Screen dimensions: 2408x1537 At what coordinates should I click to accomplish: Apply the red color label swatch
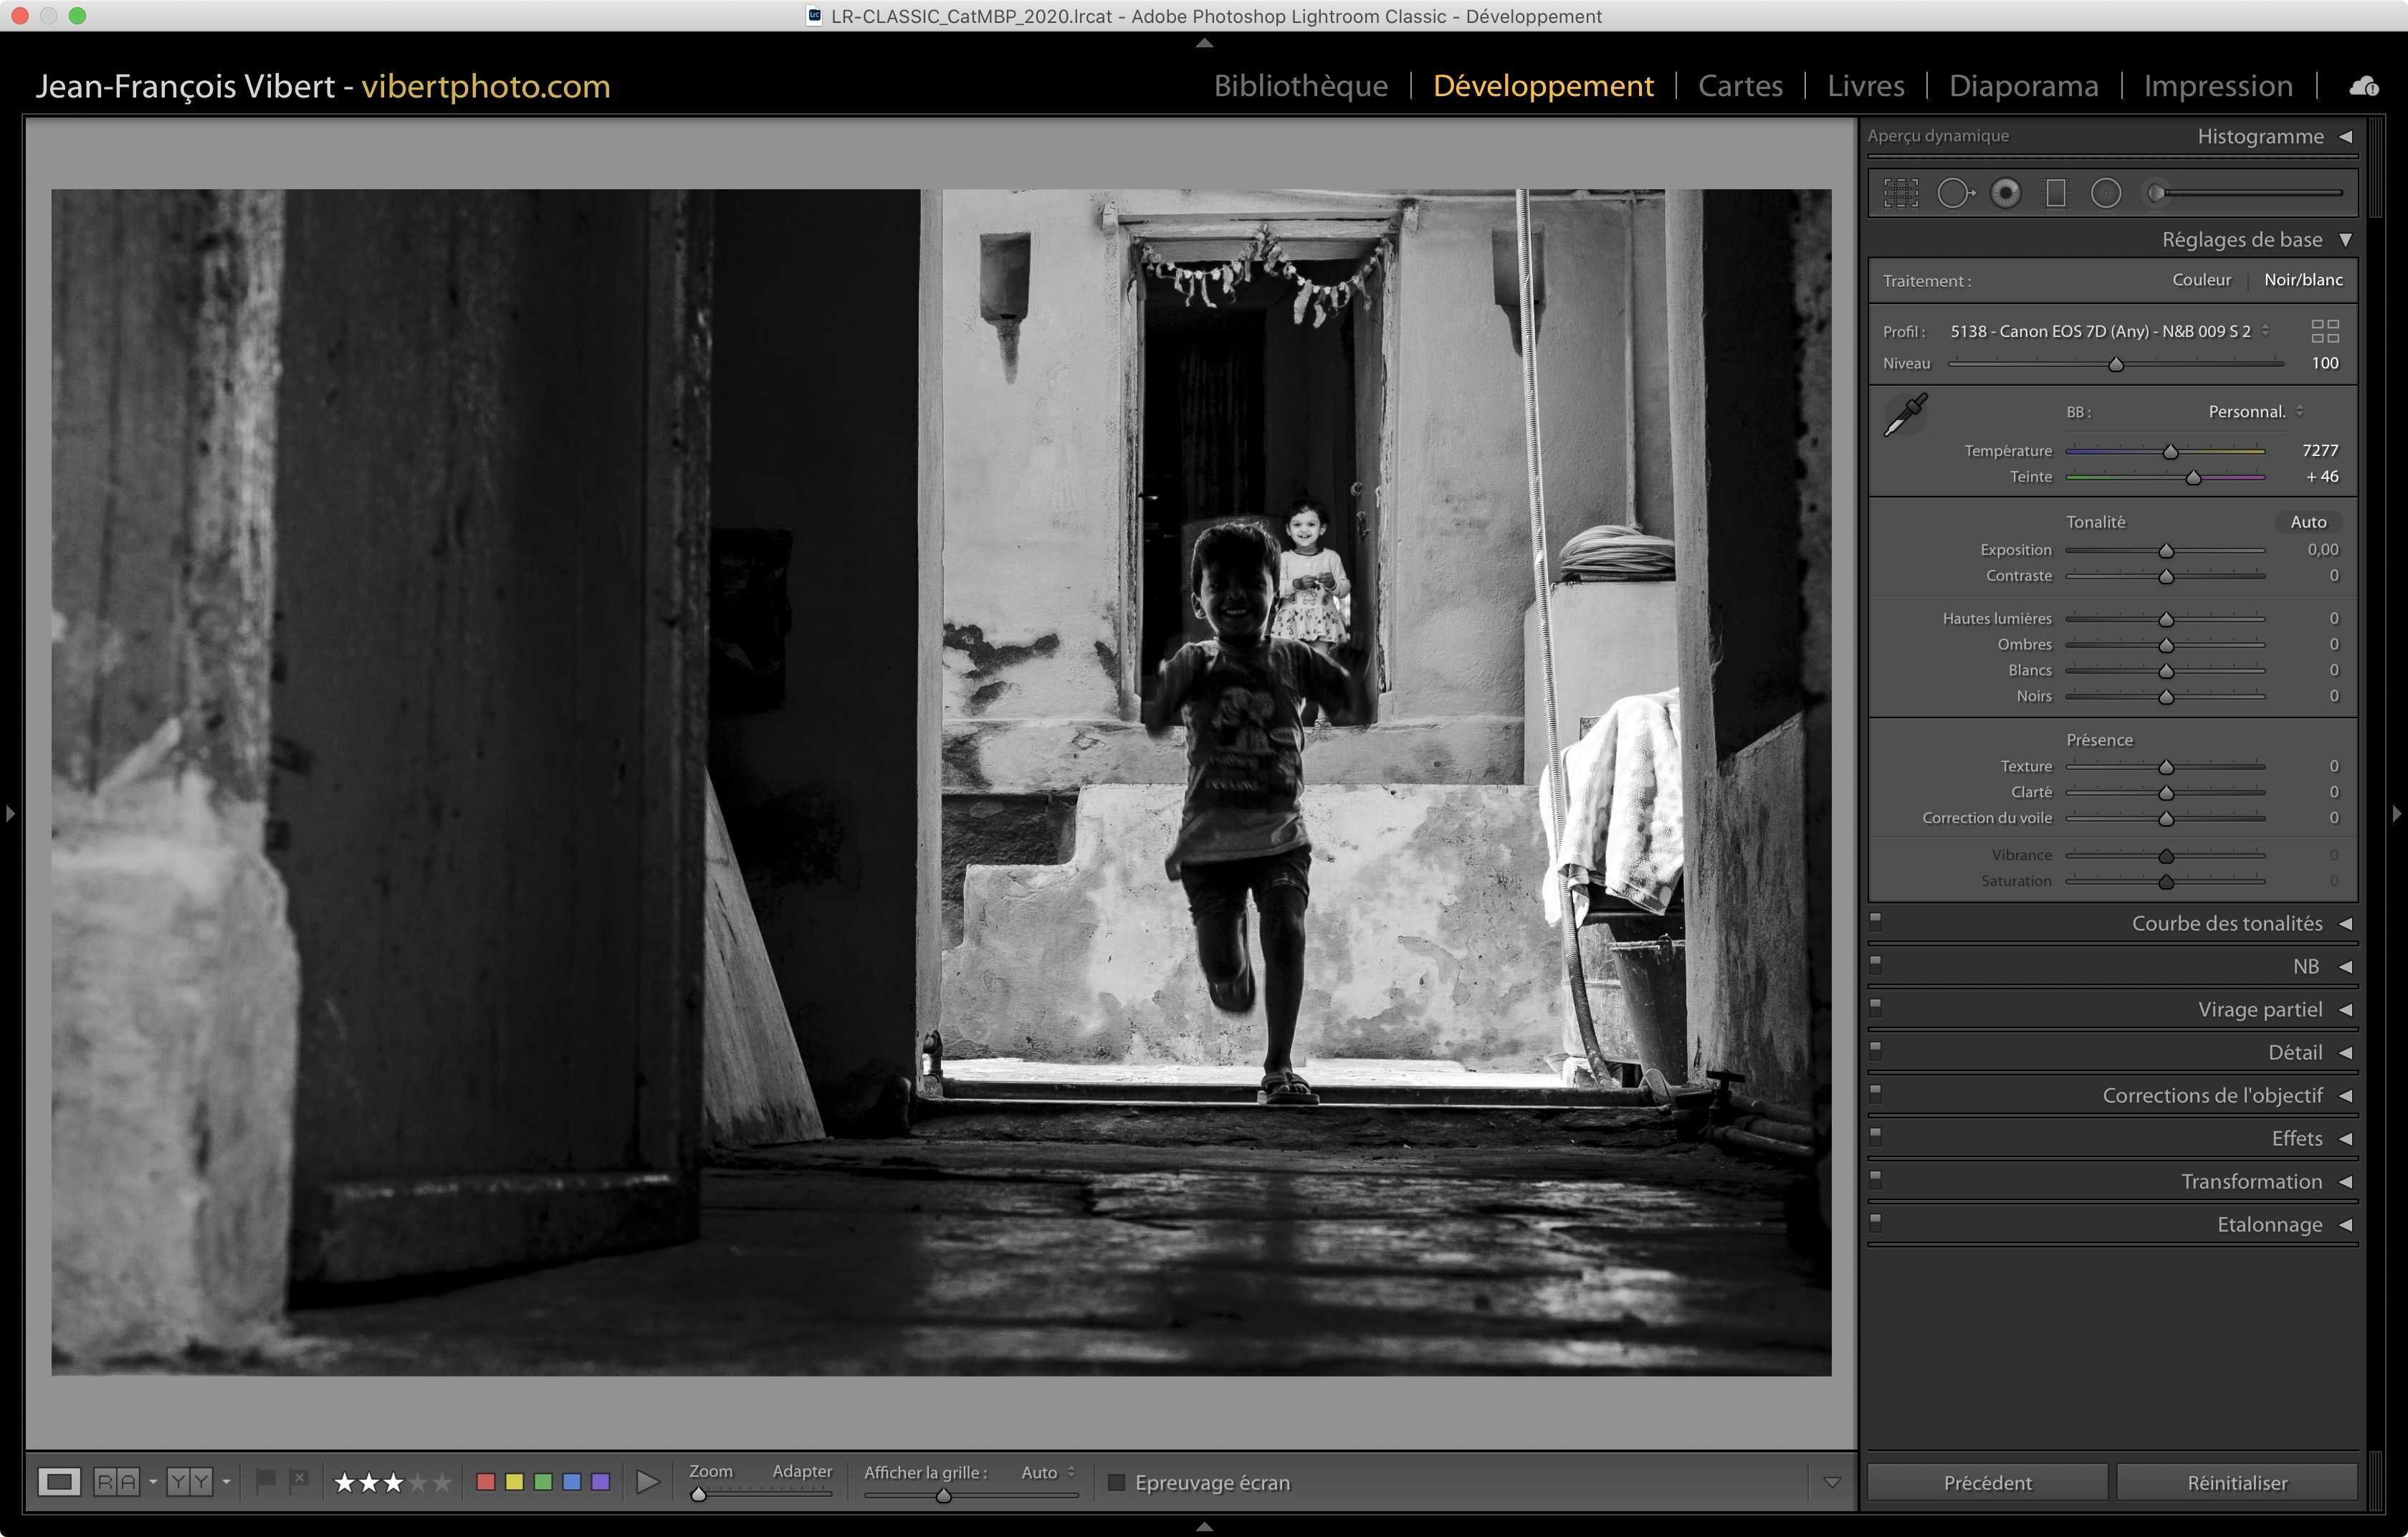[x=486, y=1482]
